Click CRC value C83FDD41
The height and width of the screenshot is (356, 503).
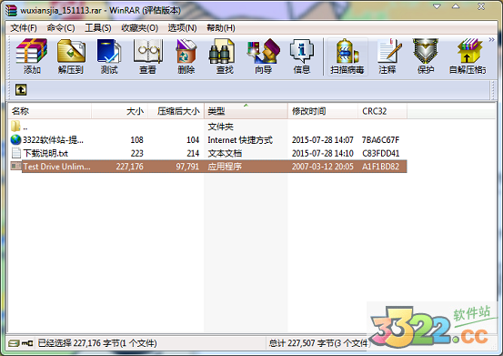[x=380, y=153]
